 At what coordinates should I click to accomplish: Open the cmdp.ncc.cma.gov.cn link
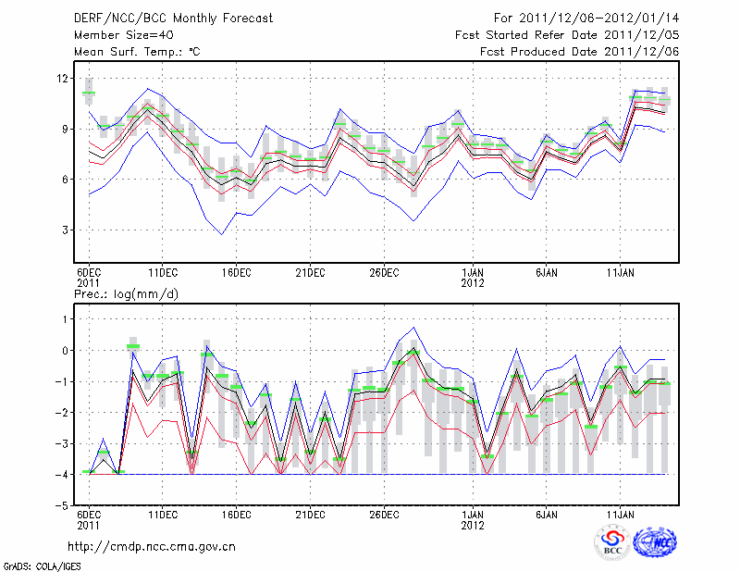coord(152,547)
